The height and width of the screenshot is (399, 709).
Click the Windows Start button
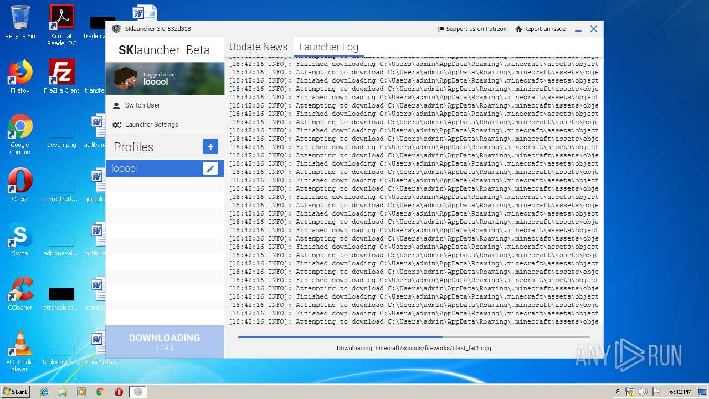16,391
